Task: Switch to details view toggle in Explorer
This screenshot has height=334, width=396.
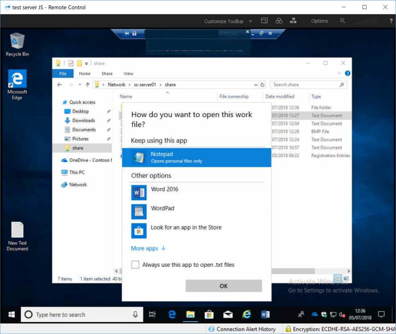Action: click(x=338, y=278)
